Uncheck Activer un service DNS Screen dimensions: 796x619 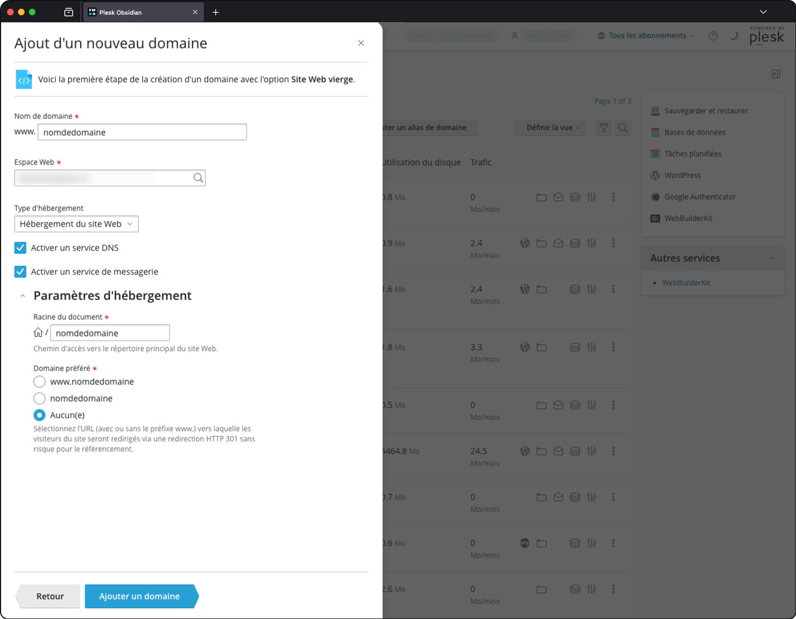pos(20,248)
